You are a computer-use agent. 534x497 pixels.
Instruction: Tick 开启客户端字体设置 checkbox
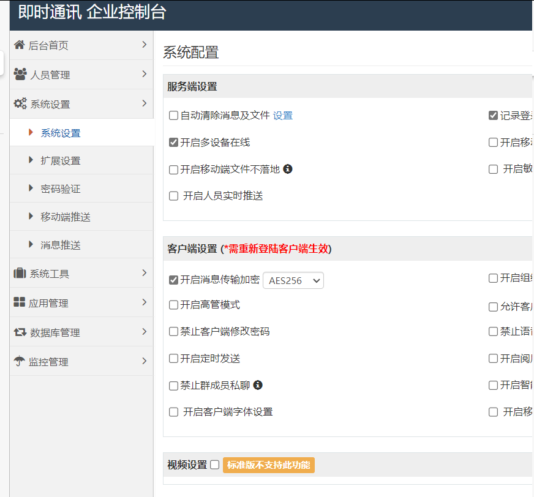[174, 413]
